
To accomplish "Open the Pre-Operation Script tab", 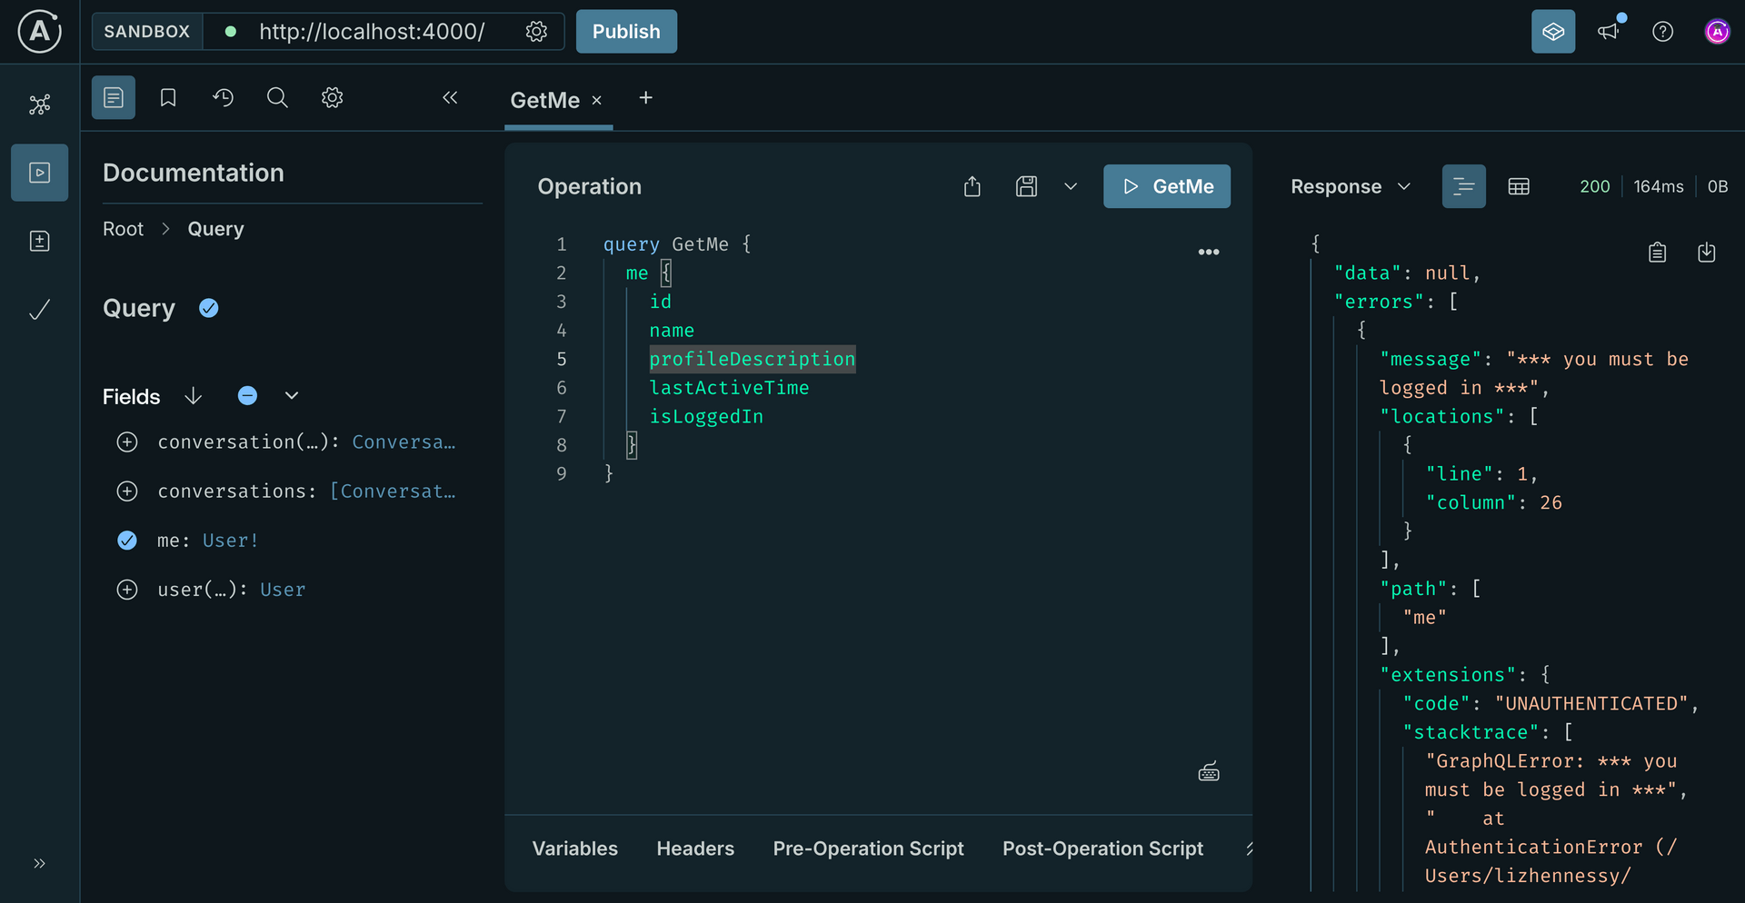I will (868, 848).
